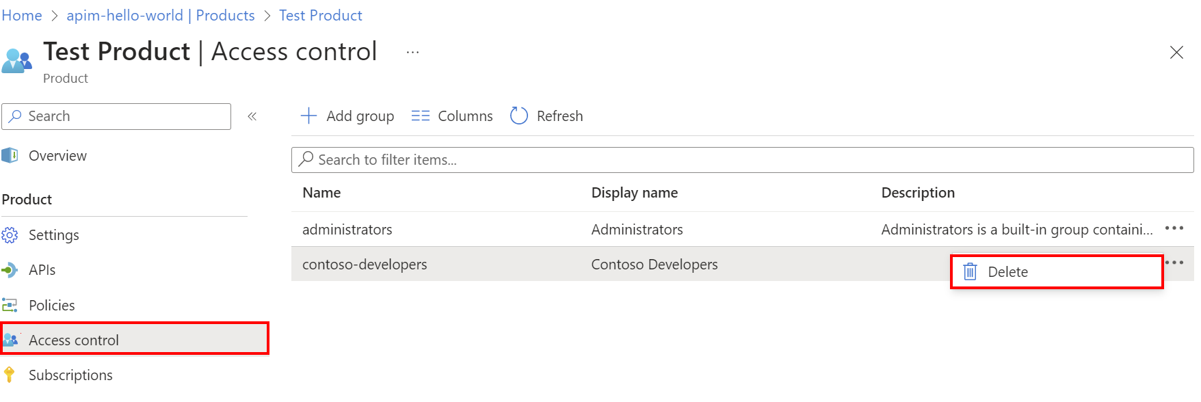The image size is (1201, 402).
Task: Click the Test Product breadcrumb link
Action: (x=320, y=15)
